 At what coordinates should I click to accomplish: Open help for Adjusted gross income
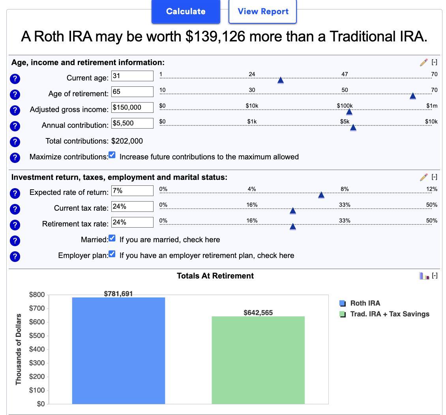(15, 110)
